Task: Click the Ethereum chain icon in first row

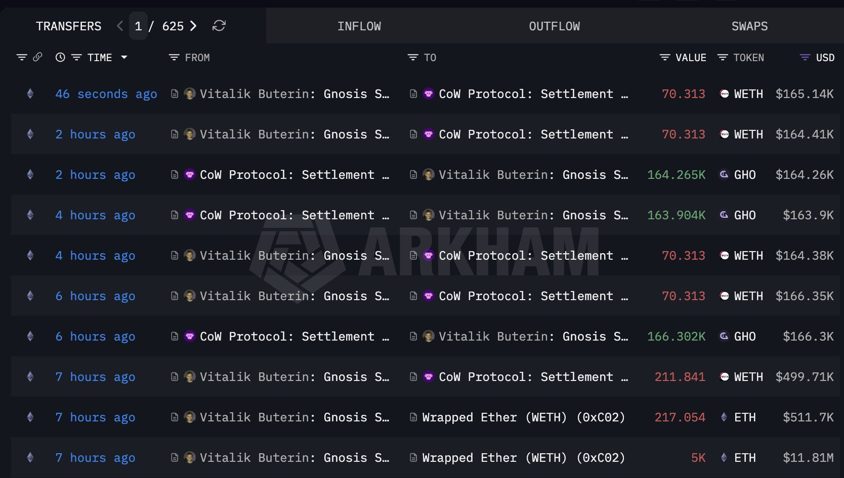Action: (30, 94)
